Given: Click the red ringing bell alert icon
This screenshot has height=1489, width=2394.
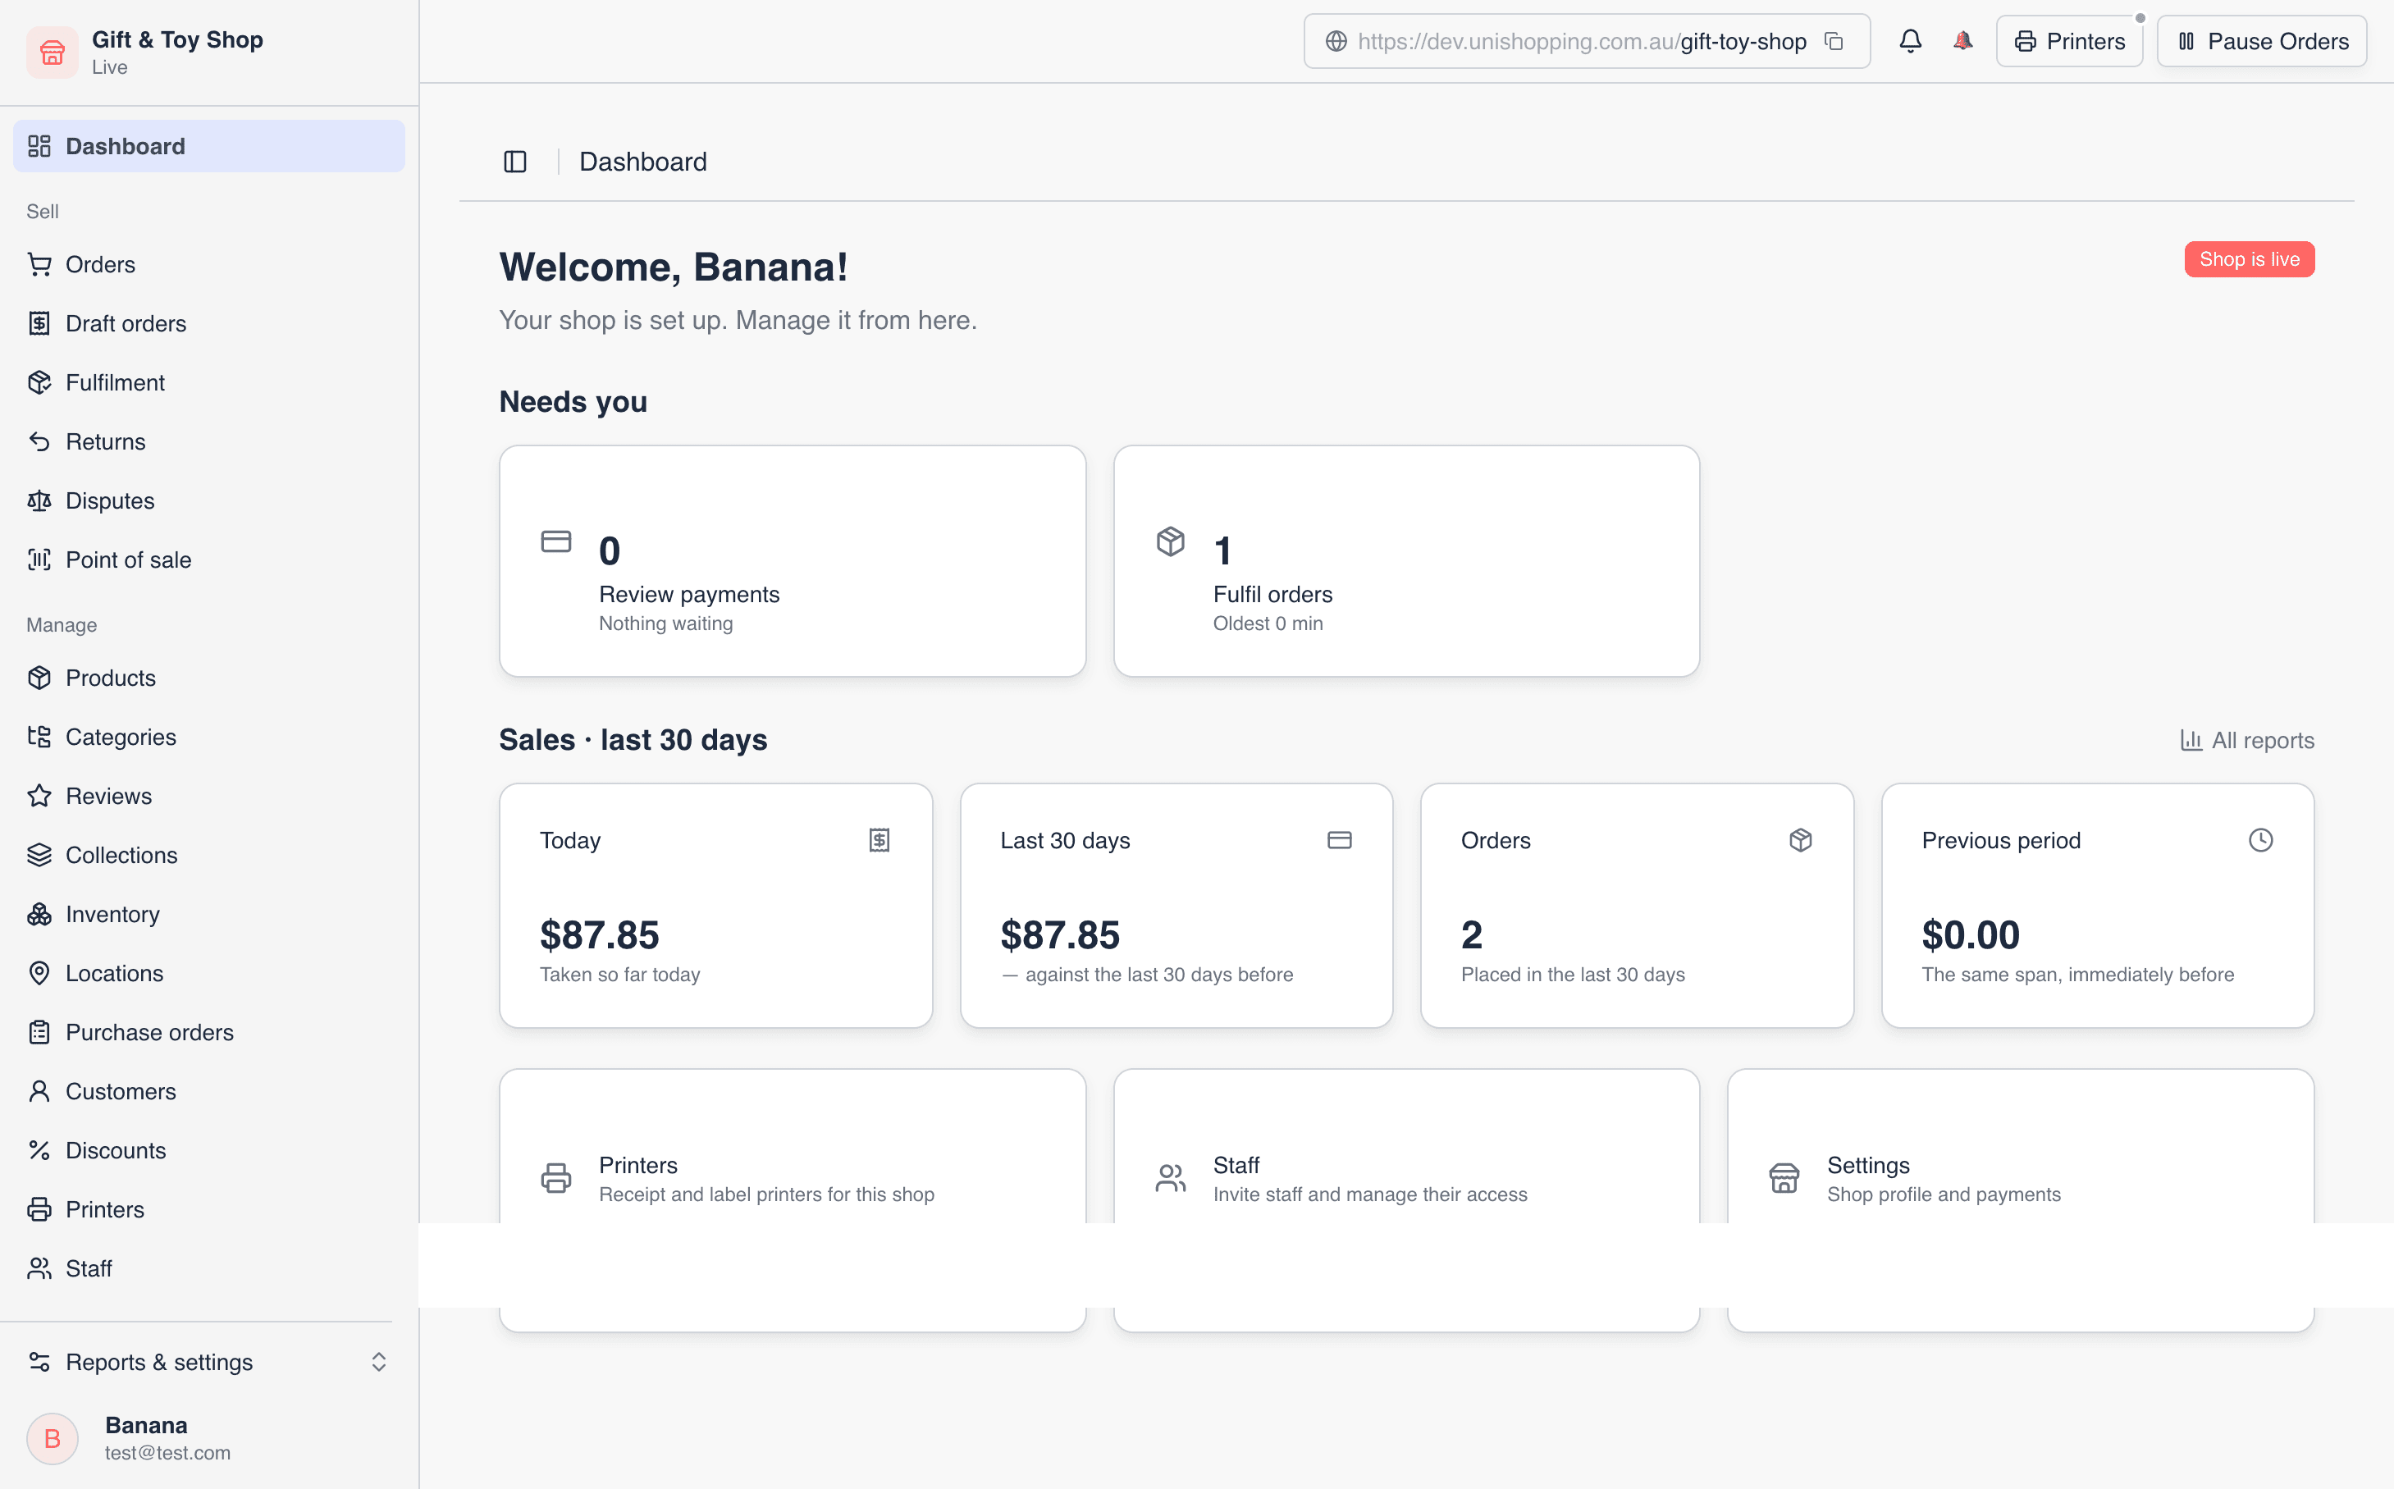Looking at the screenshot, I should [x=1962, y=41].
